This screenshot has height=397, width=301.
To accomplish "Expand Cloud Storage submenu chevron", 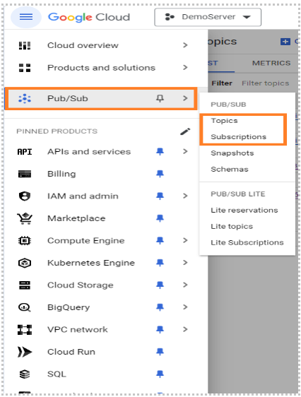I will point(185,285).
